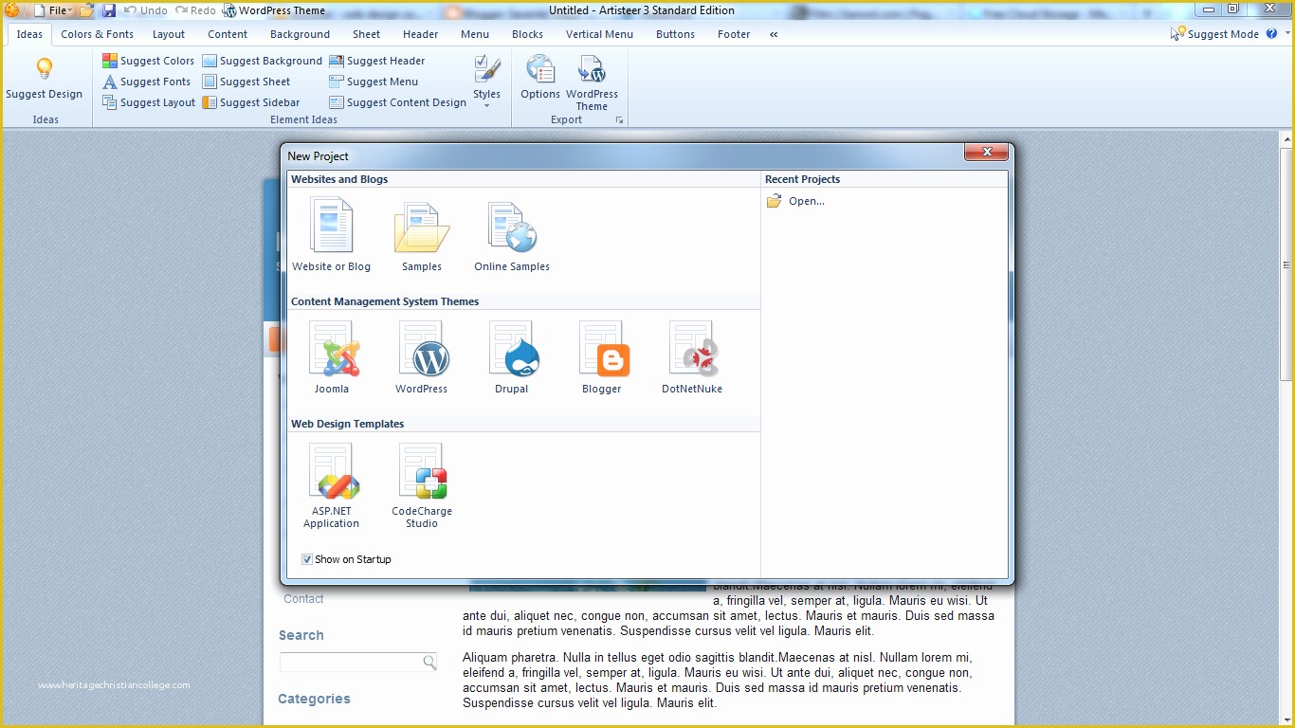
Task: Choose the Website or Blog project icon
Action: click(x=331, y=226)
